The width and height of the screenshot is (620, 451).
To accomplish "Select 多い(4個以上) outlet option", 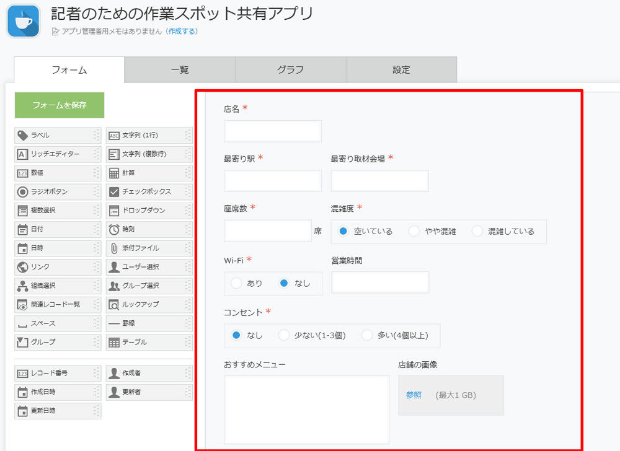I will point(367,335).
